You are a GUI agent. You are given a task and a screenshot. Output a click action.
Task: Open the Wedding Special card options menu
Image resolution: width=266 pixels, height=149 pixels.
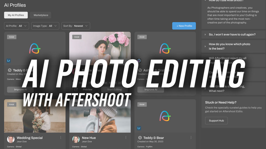(x=61, y=137)
